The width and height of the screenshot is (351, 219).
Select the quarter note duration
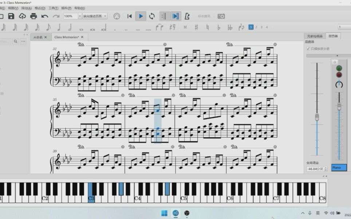click(x=59, y=27)
